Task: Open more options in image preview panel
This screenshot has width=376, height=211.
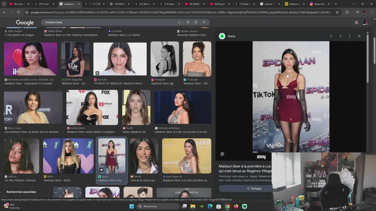Action: [350, 36]
